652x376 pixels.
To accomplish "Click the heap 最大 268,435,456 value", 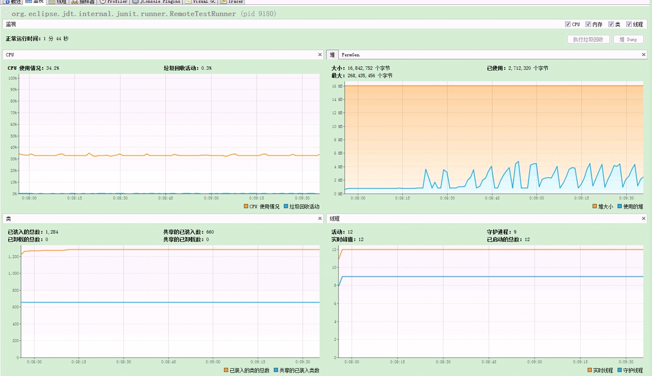I will (x=369, y=75).
